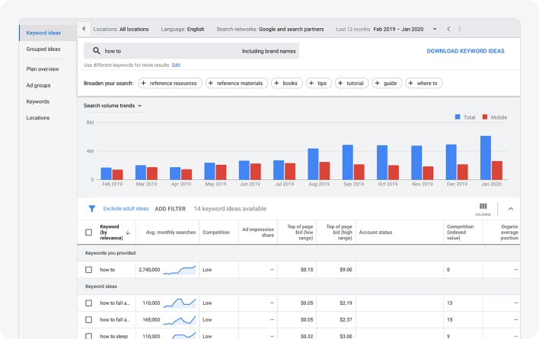Add 'books' suggestion chip
The width and height of the screenshot is (539, 339).
coord(287,83)
